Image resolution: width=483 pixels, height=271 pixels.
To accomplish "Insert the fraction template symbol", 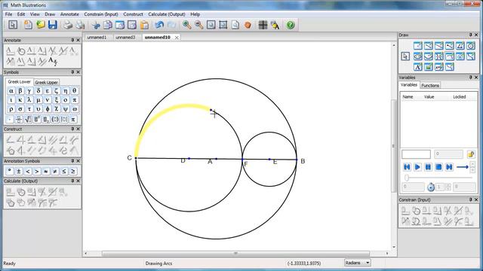I will point(19,119).
